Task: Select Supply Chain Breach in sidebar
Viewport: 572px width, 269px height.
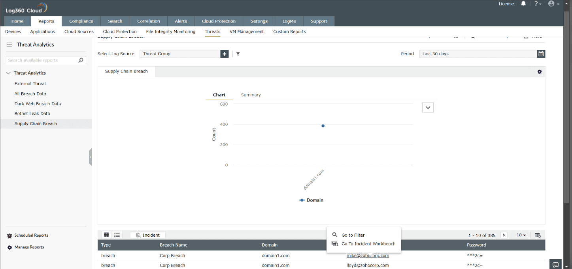Action: point(46,123)
